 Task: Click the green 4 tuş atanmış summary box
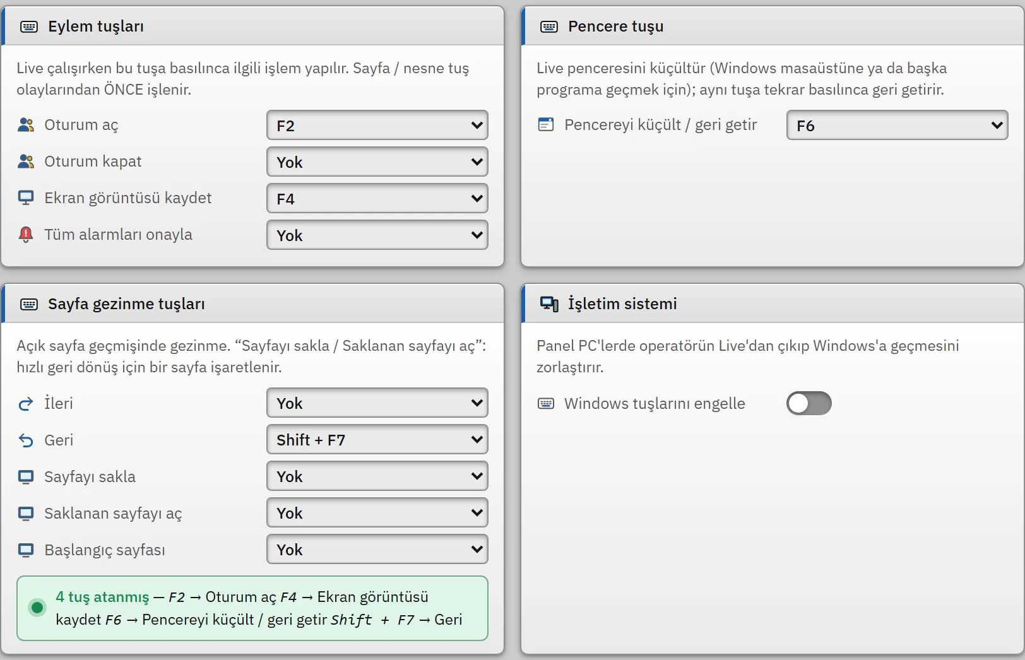pos(252,608)
